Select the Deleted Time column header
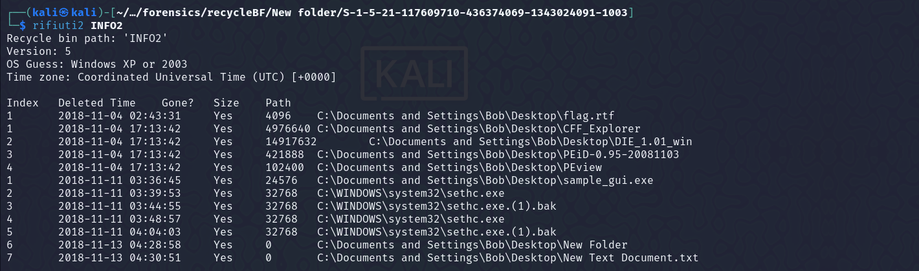 97,103
